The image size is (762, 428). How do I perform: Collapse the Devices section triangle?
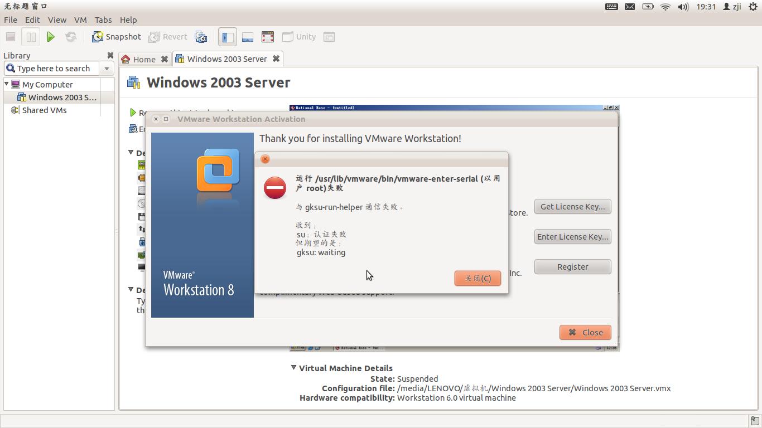click(131, 152)
